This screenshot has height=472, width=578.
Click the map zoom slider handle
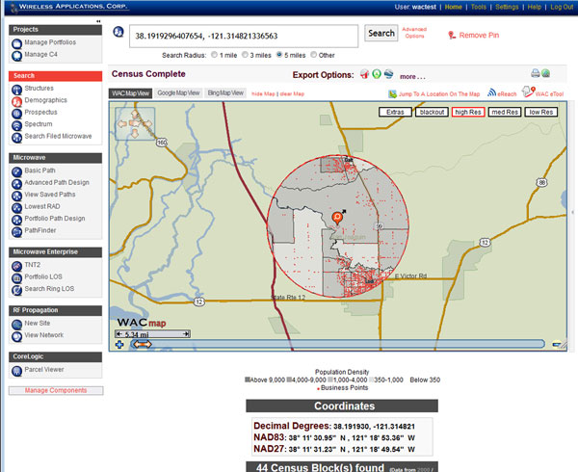141,344
